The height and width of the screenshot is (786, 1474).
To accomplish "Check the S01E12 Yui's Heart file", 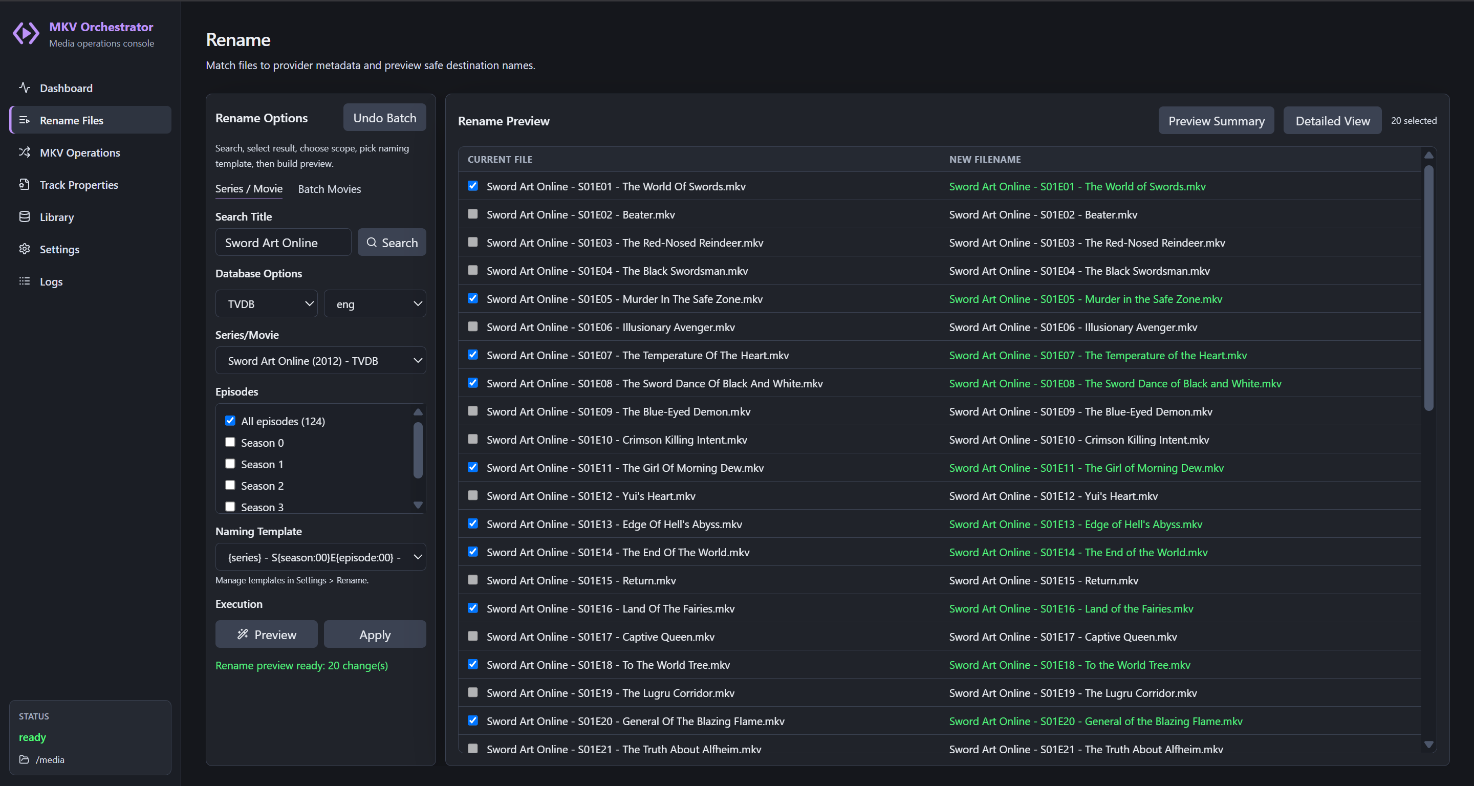I will tap(472, 495).
